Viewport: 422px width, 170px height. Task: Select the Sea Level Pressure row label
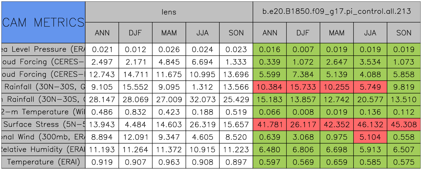pyautogui.click(x=43, y=50)
